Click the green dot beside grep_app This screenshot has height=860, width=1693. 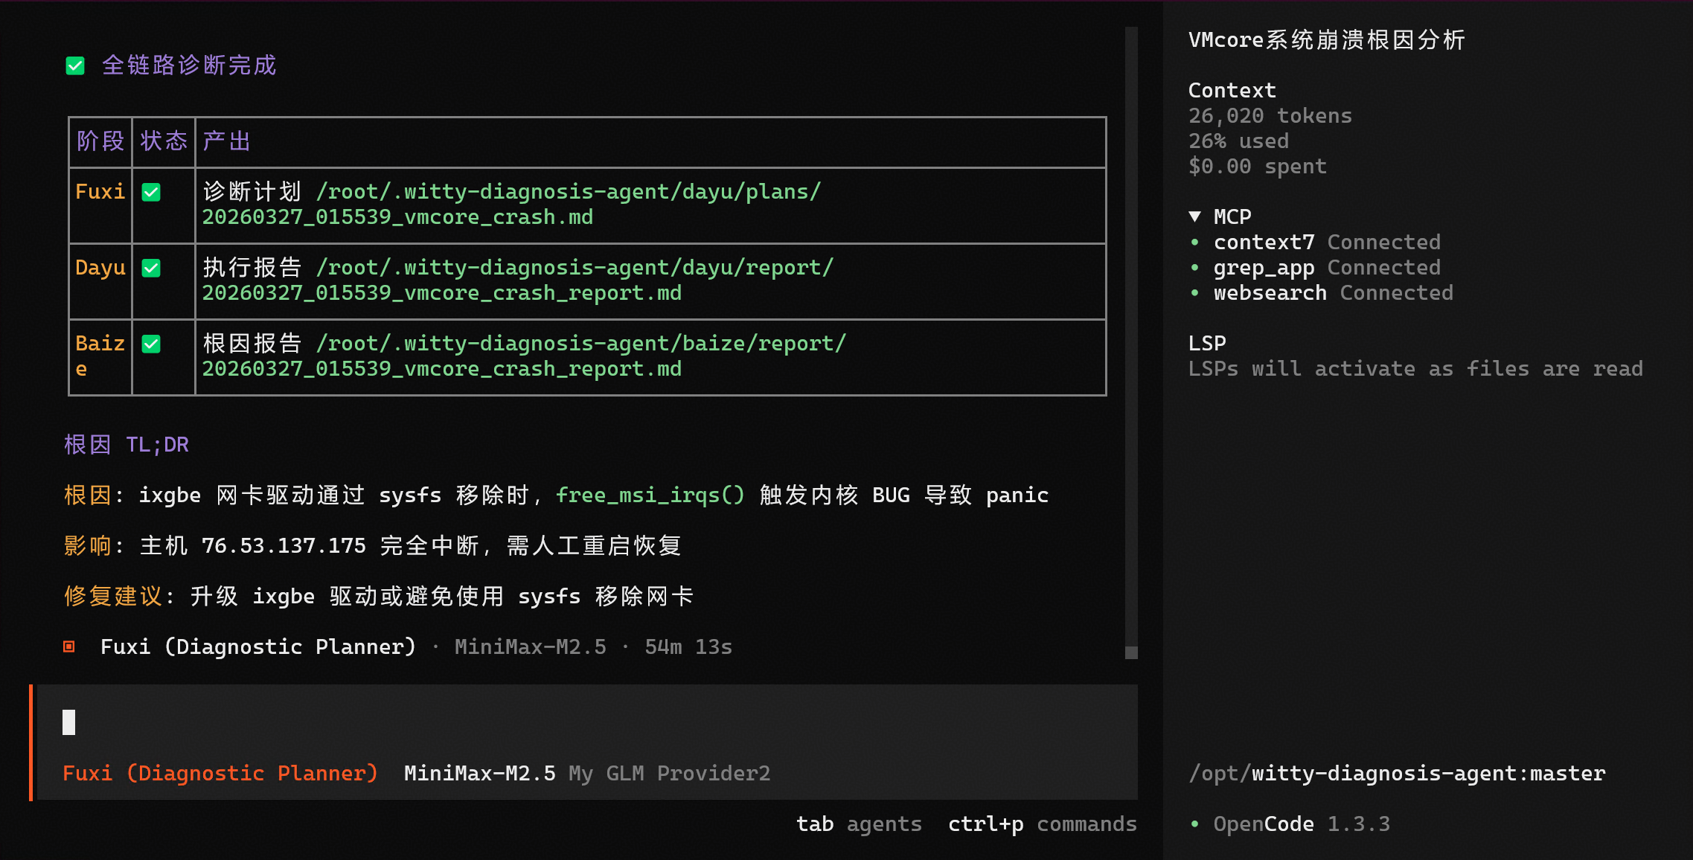point(1194,268)
